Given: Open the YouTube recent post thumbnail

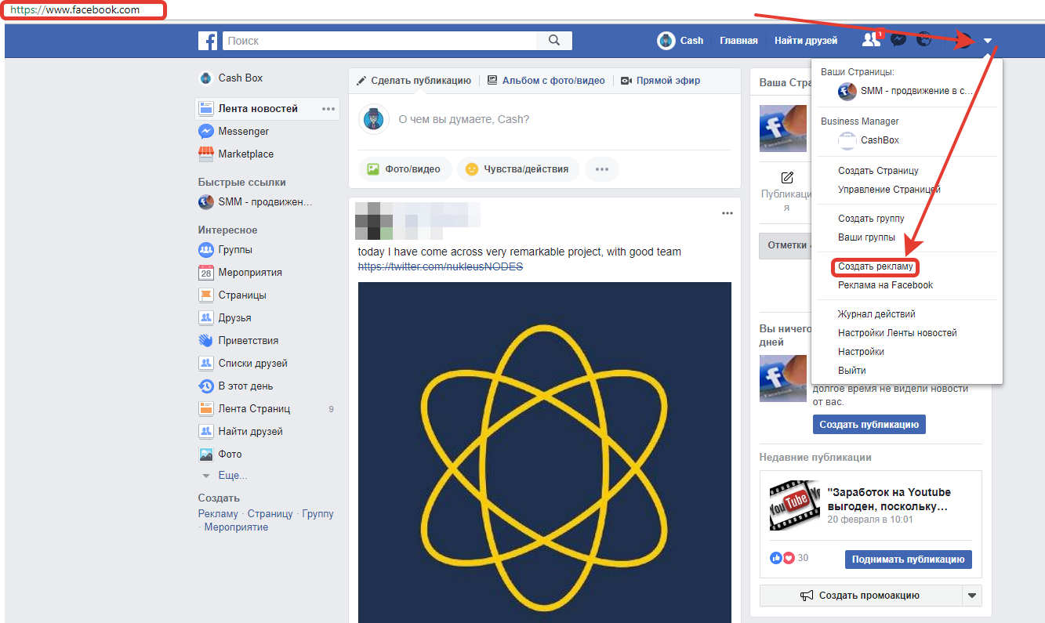Looking at the screenshot, I should click(794, 505).
